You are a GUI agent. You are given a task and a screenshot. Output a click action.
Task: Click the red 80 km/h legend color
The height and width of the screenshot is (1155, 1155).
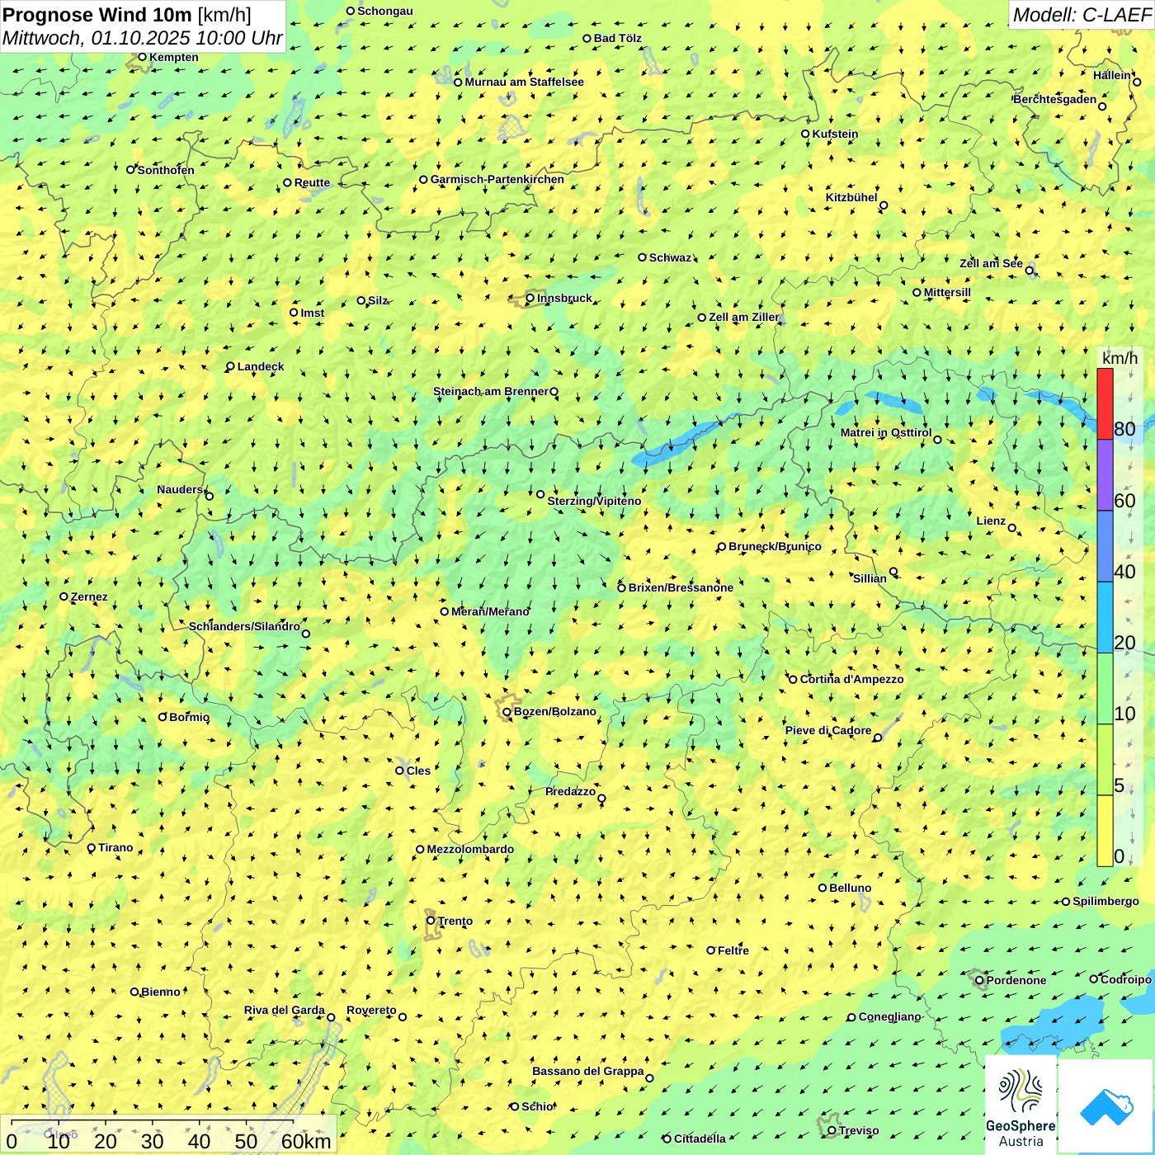point(1105,403)
